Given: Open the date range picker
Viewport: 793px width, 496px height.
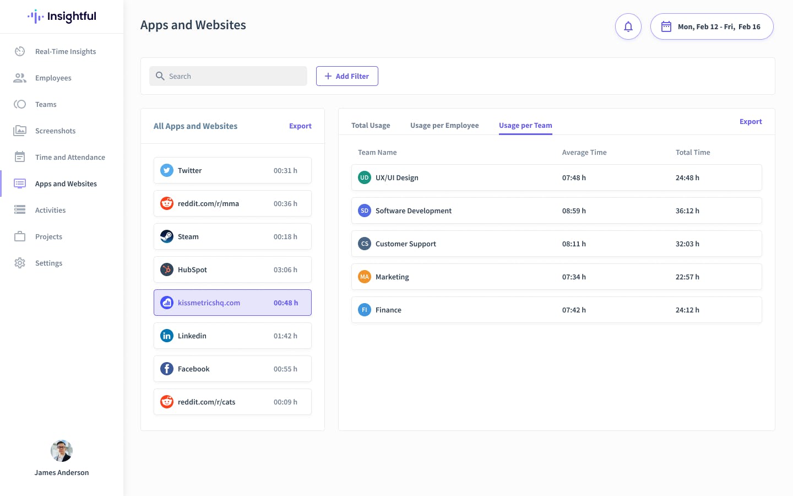Looking at the screenshot, I should [x=711, y=26].
